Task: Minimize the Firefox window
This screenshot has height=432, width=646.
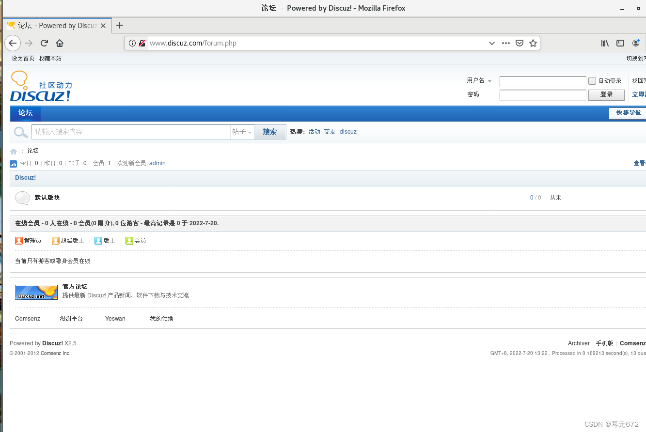Action: click(623, 8)
